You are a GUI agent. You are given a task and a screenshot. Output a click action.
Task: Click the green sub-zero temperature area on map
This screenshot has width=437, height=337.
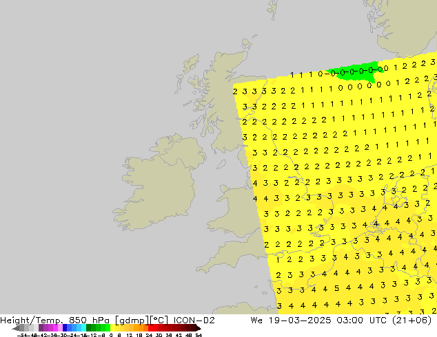[x=357, y=72]
